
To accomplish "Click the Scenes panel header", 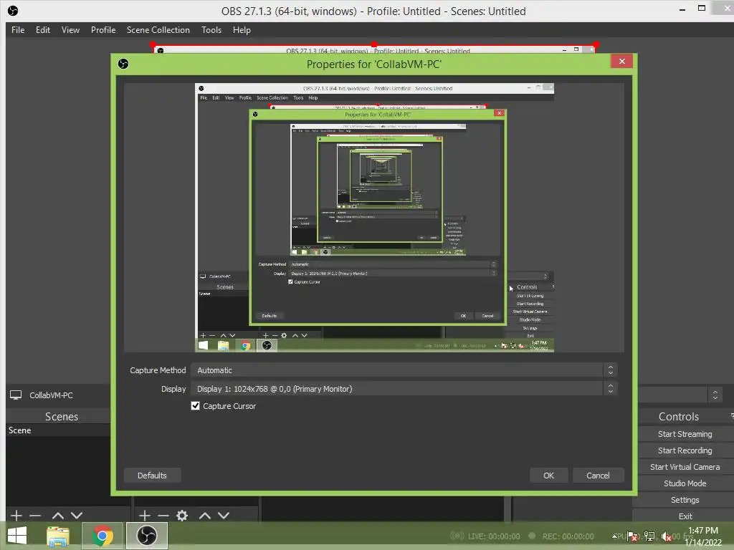I will [x=62, y=416].
